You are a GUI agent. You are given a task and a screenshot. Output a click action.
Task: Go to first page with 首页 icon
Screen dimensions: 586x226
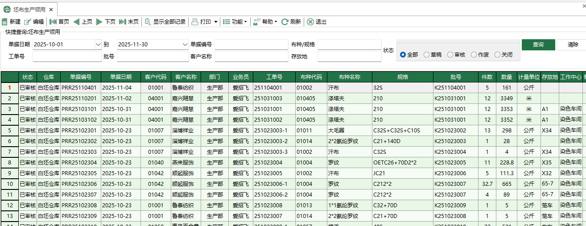tap(53, 22)
